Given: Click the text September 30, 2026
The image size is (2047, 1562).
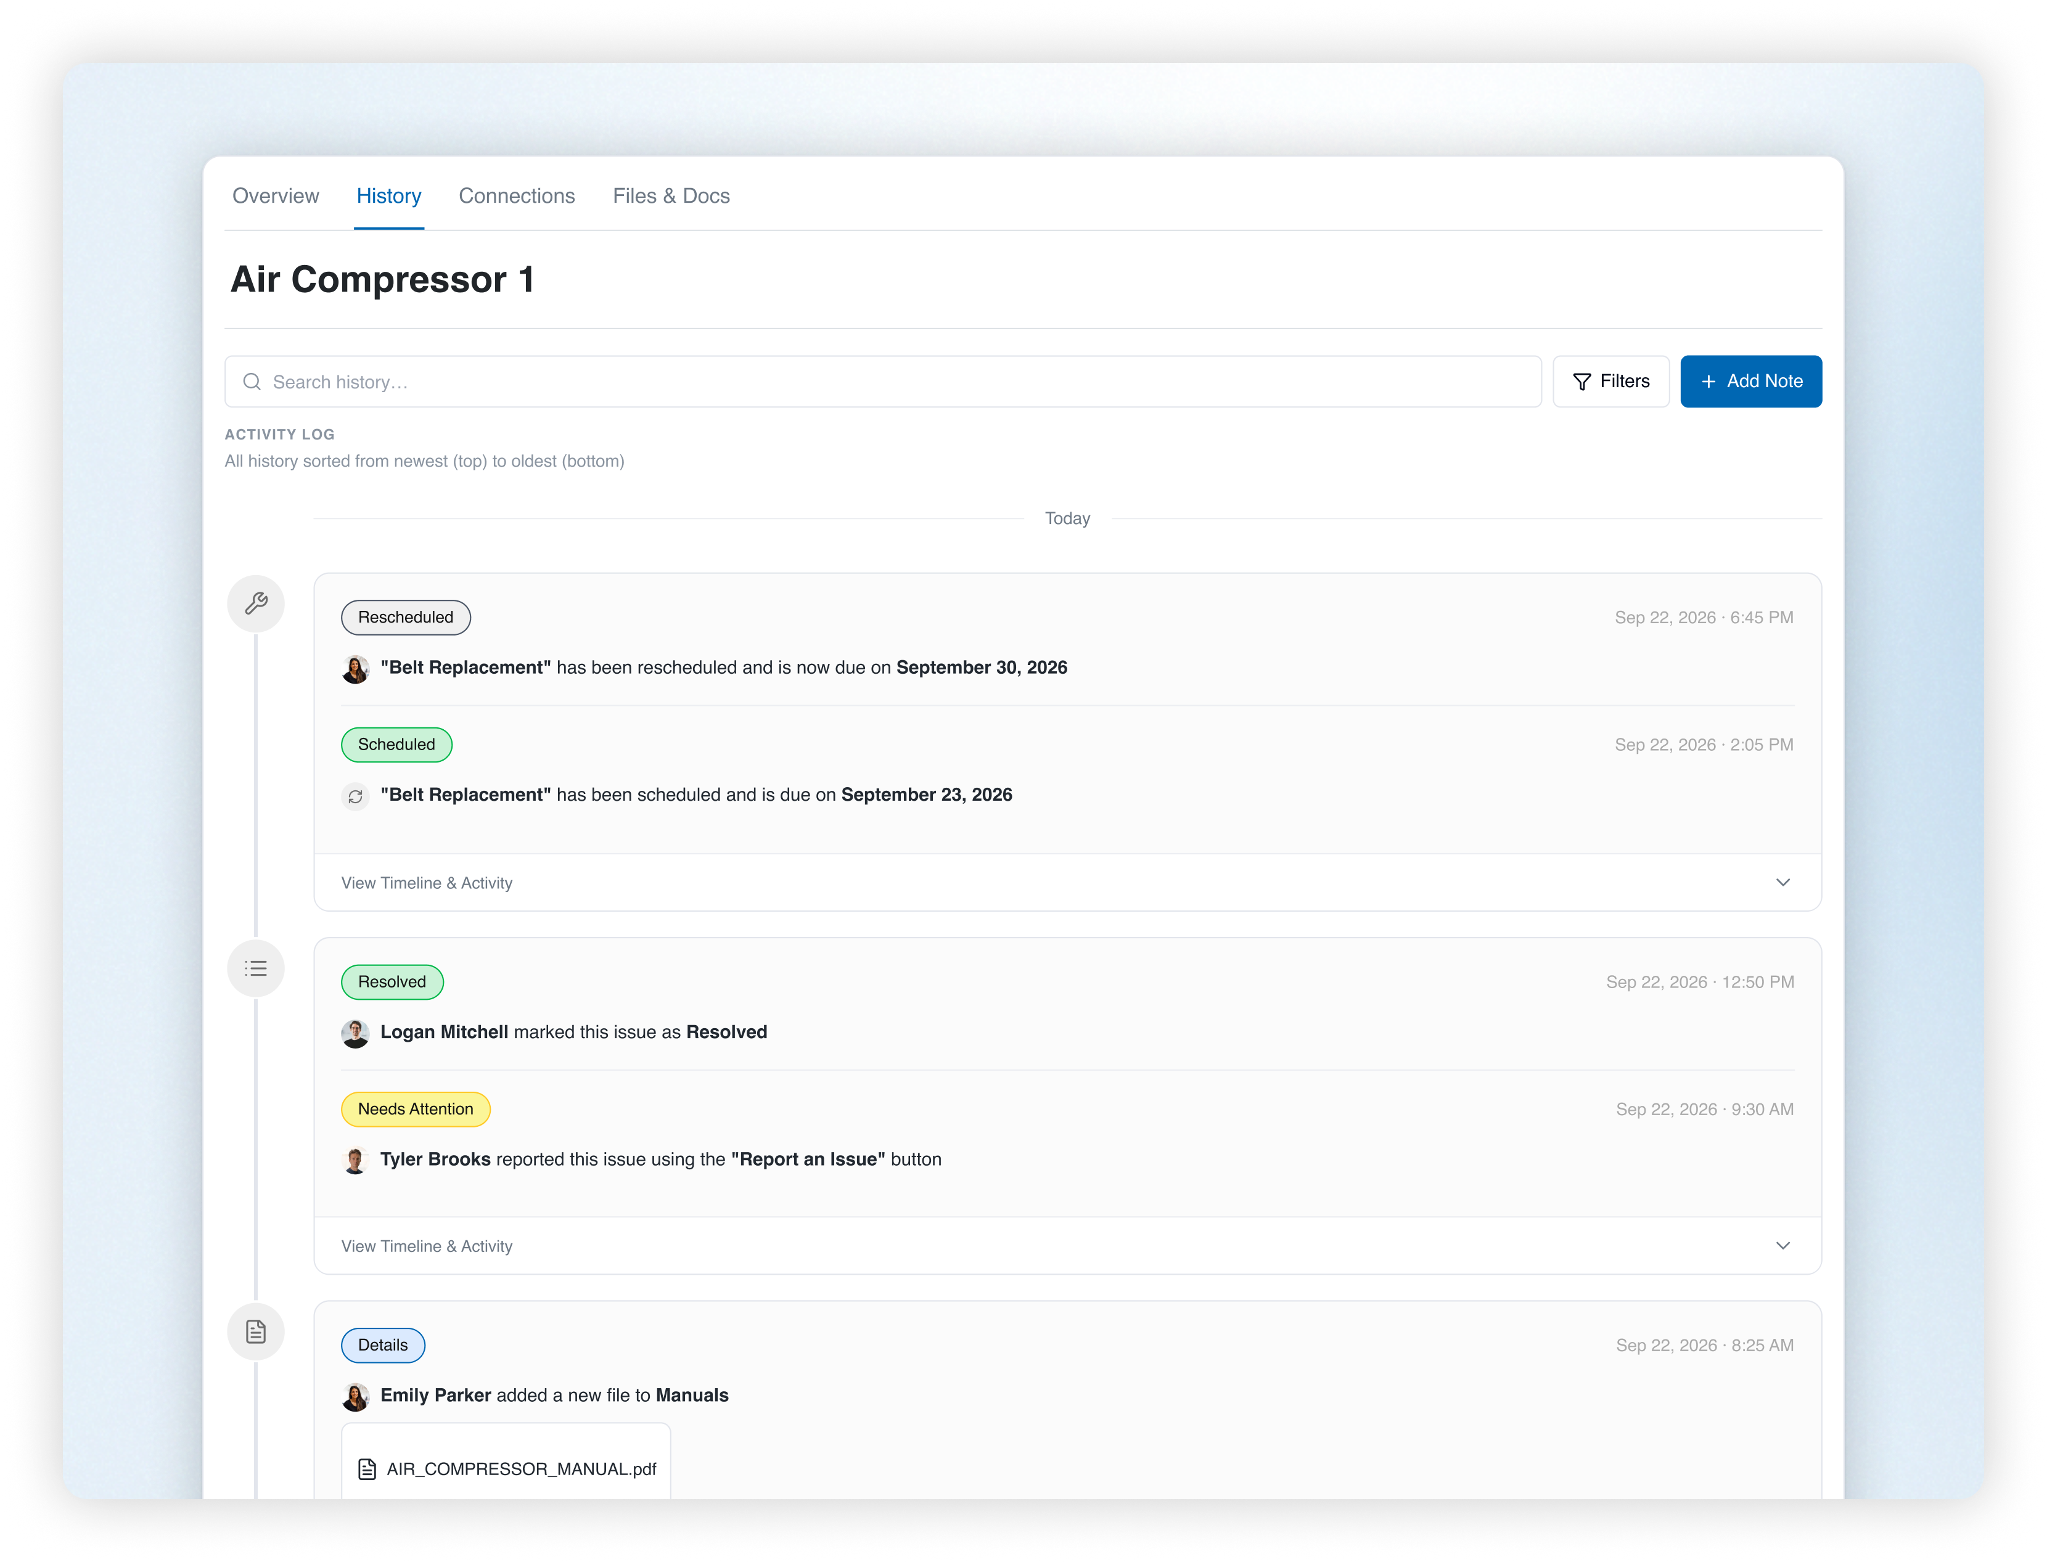Looking at the screenshot, I should click(x=982, y=668).
